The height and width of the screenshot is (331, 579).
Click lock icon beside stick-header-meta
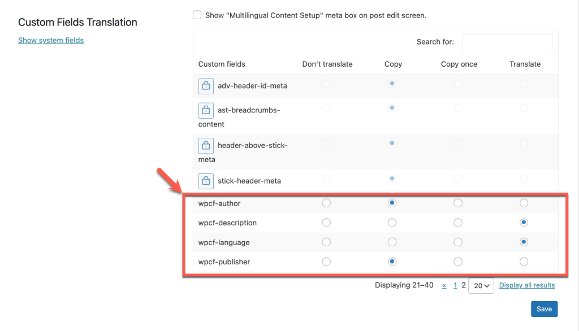(206, 181)
